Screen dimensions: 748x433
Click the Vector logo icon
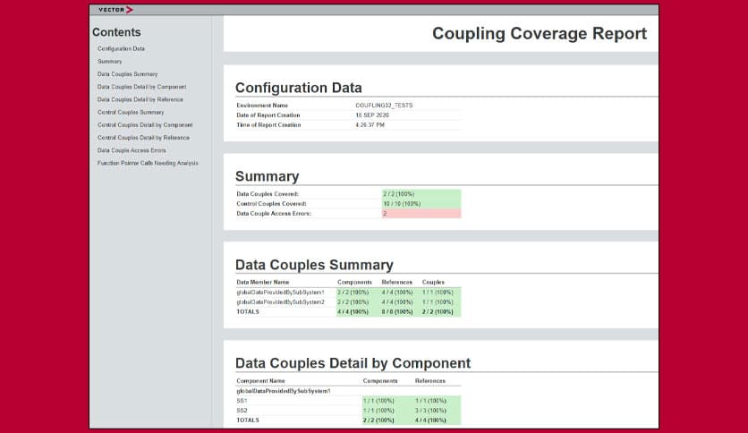click(115, 10)
